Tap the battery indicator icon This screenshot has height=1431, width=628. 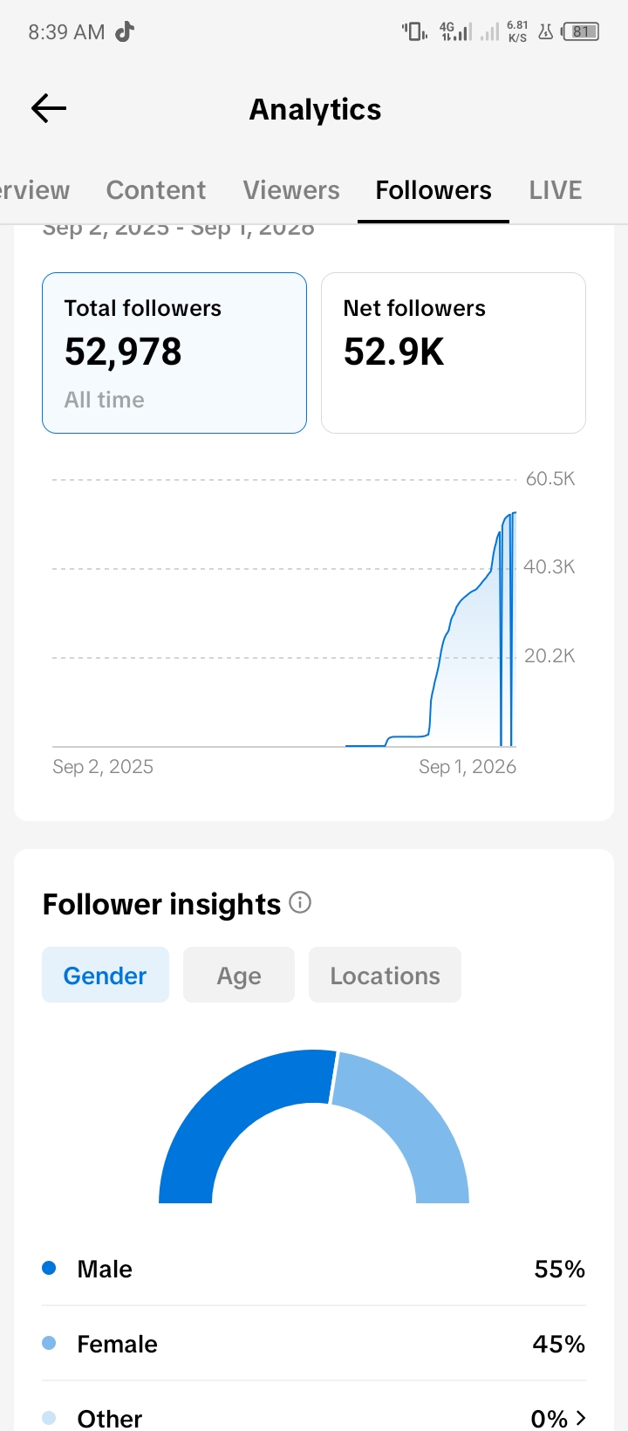580,32
